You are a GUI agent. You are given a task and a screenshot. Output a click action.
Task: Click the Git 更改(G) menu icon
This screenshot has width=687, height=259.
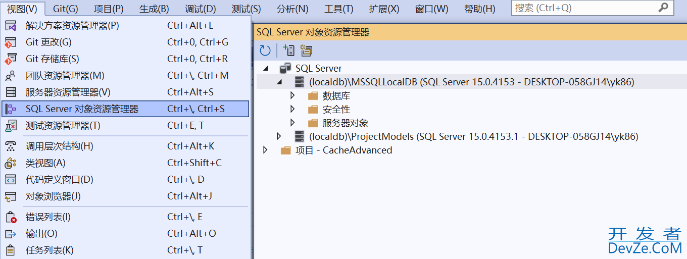tap(11, 42)
